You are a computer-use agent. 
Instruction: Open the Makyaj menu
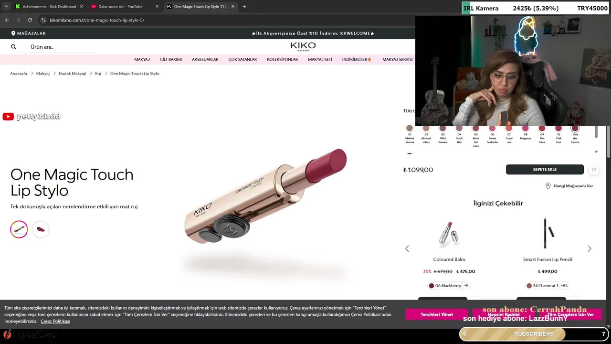point(142,60)
